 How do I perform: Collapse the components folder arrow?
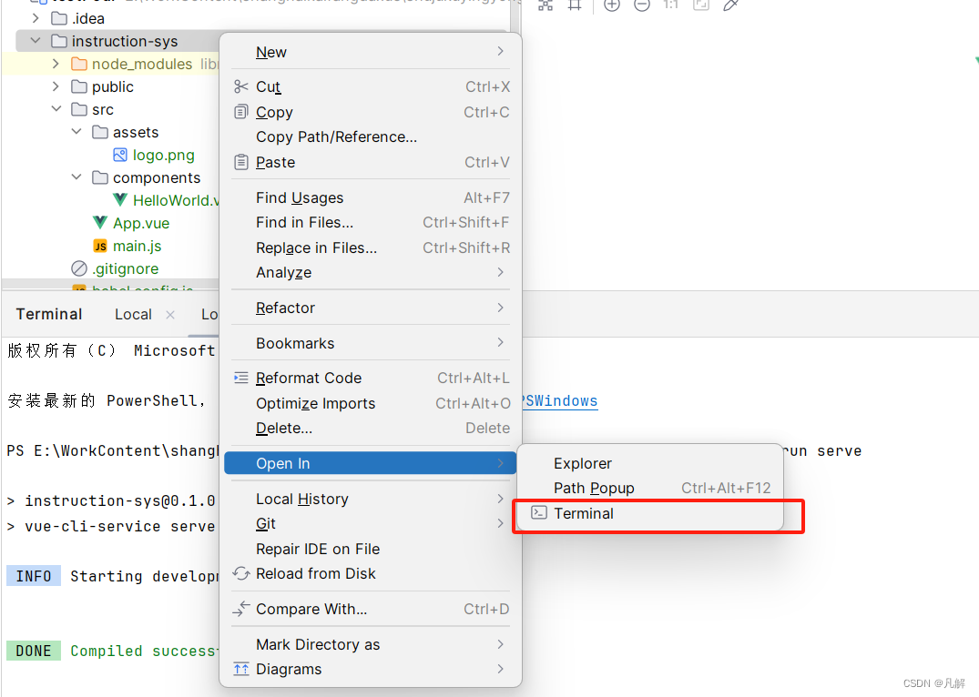tap(76, 177)
